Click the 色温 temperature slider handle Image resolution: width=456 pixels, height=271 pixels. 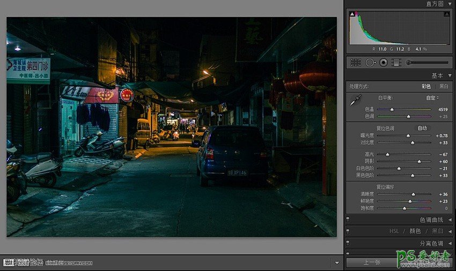click(392, 109)
